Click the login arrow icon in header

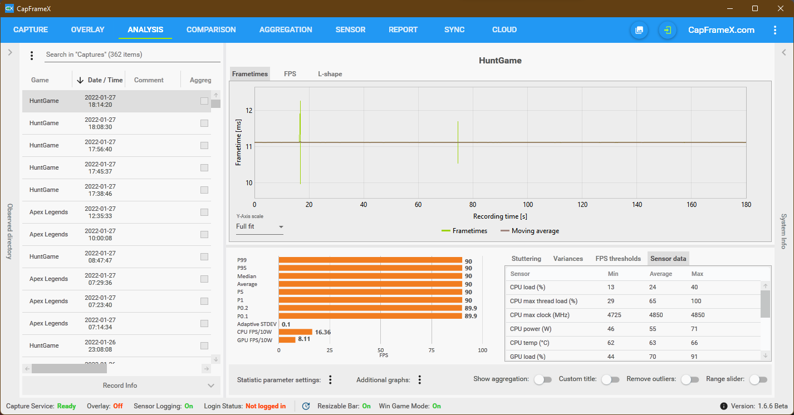(x=668, y=30)
